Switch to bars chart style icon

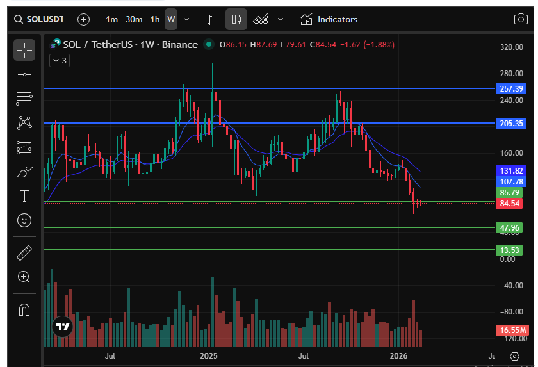click(213, 20)
